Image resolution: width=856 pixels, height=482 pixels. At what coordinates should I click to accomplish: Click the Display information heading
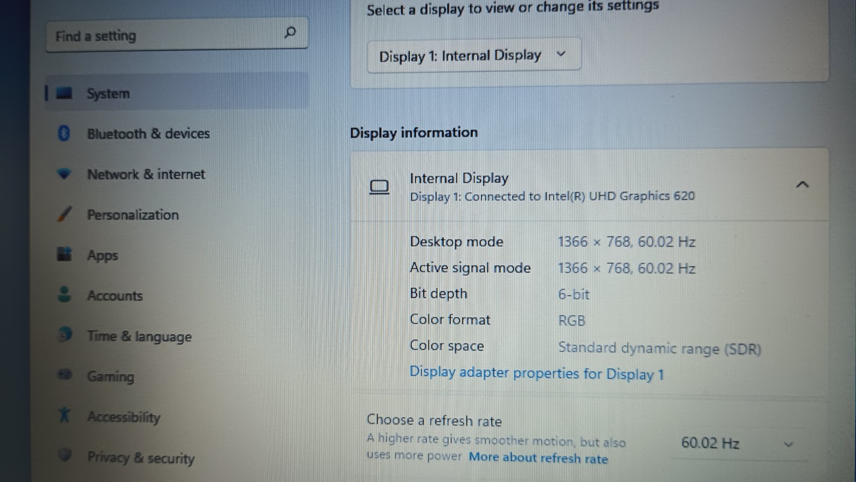point(414,132)
